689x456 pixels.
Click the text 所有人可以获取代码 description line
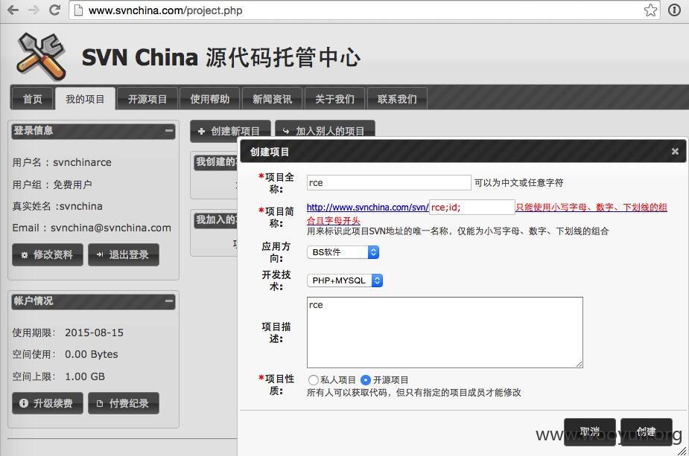[x=413, y=392]
